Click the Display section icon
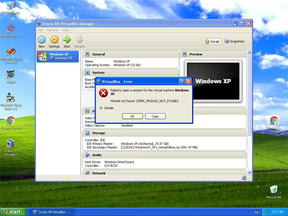Image resolution: width=288 pixels, height=216 pixels. pos(87,111)
